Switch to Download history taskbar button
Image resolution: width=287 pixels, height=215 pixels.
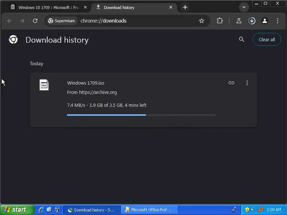pyautogui.click(x=92, y=210)
